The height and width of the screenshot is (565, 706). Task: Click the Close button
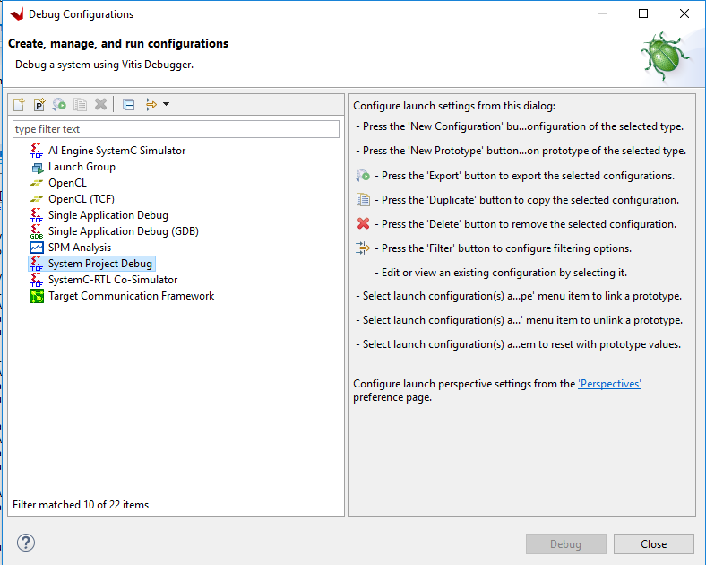(x=653, y=544)
